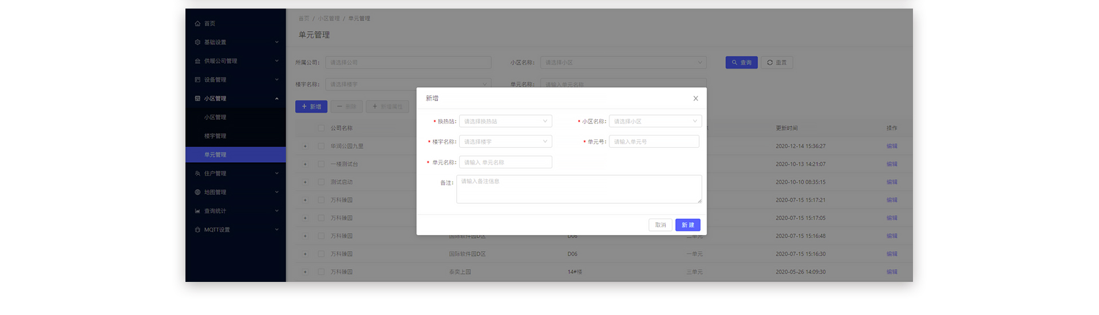Expand the 测试启动 row
This screenshot has height=315, width=1099.
(x=305, y=182)
